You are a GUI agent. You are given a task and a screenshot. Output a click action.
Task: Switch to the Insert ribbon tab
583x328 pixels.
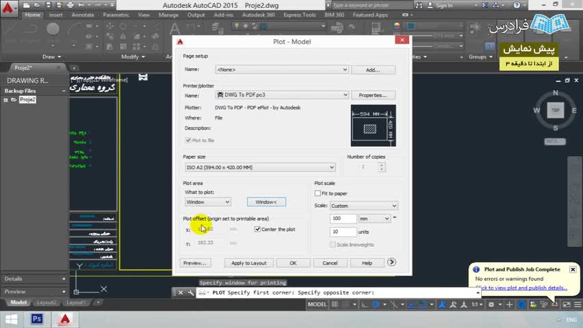pos(56,15)
